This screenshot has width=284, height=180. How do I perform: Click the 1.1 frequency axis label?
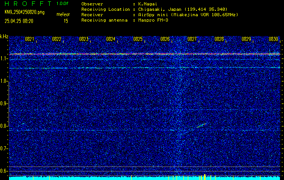[4, 58]
